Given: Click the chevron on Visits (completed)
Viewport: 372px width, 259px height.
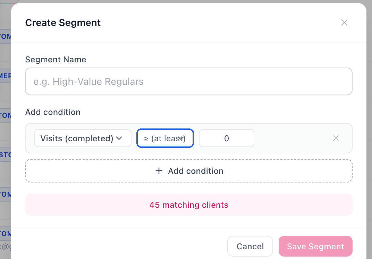Looking at the screenshot, I should click(119, 139).
